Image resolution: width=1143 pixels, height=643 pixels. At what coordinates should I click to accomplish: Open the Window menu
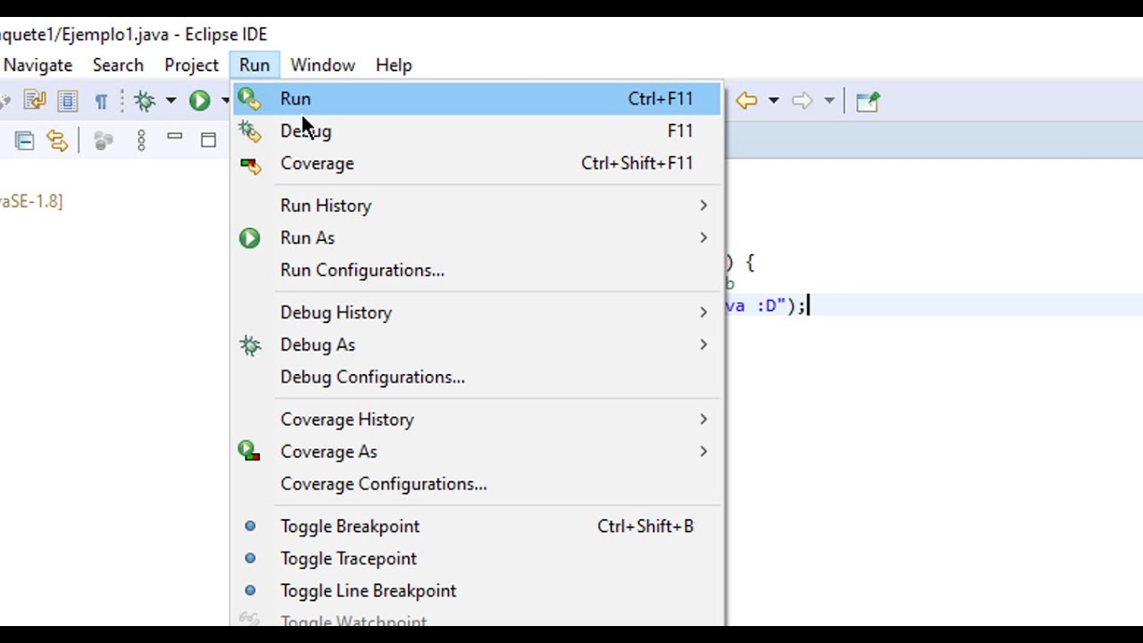(322, 65)
